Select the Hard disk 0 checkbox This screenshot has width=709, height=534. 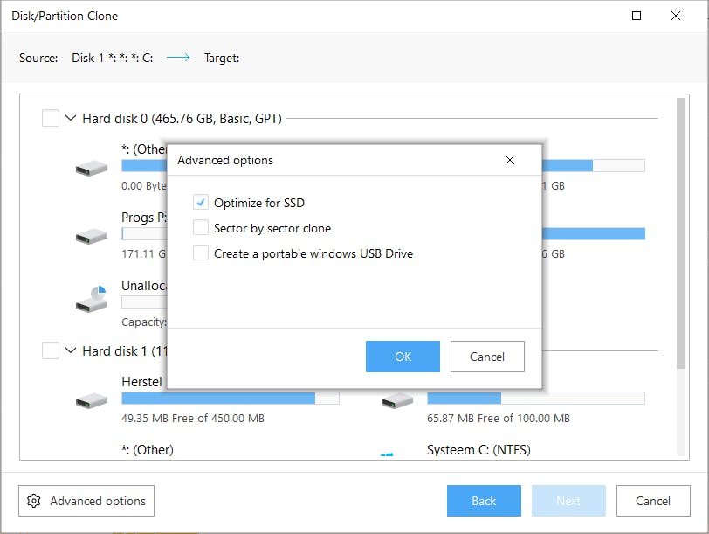point(51,118)
